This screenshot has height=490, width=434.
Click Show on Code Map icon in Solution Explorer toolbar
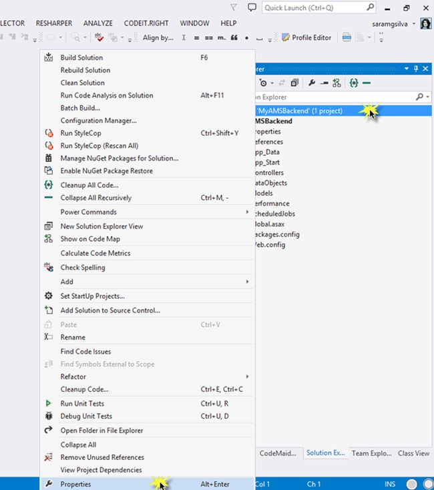337,83
